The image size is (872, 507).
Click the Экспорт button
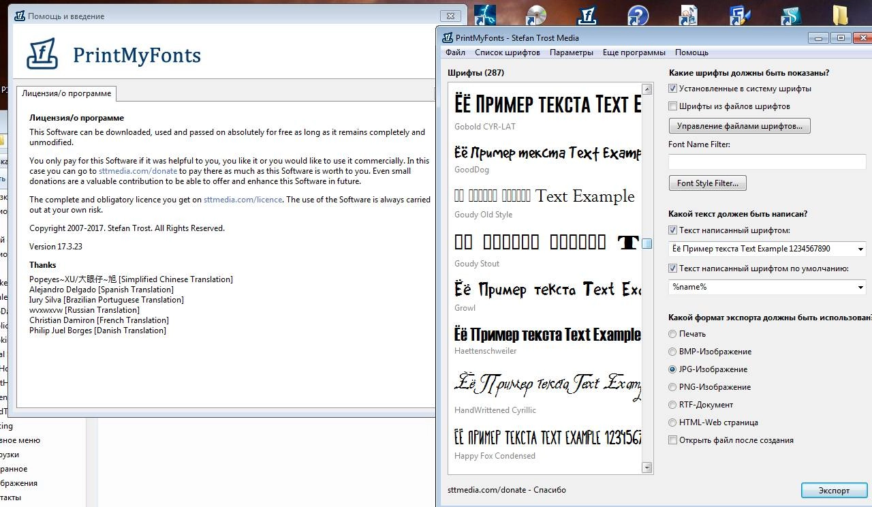tap(834, 491)
